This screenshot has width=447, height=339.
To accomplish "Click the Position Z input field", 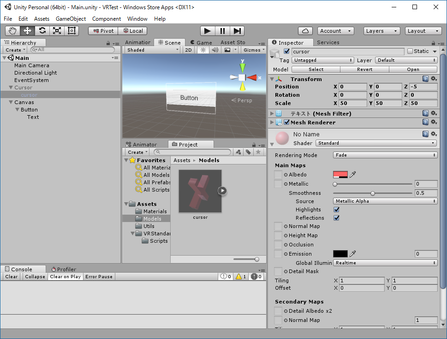I will click(x=423, y=87).
